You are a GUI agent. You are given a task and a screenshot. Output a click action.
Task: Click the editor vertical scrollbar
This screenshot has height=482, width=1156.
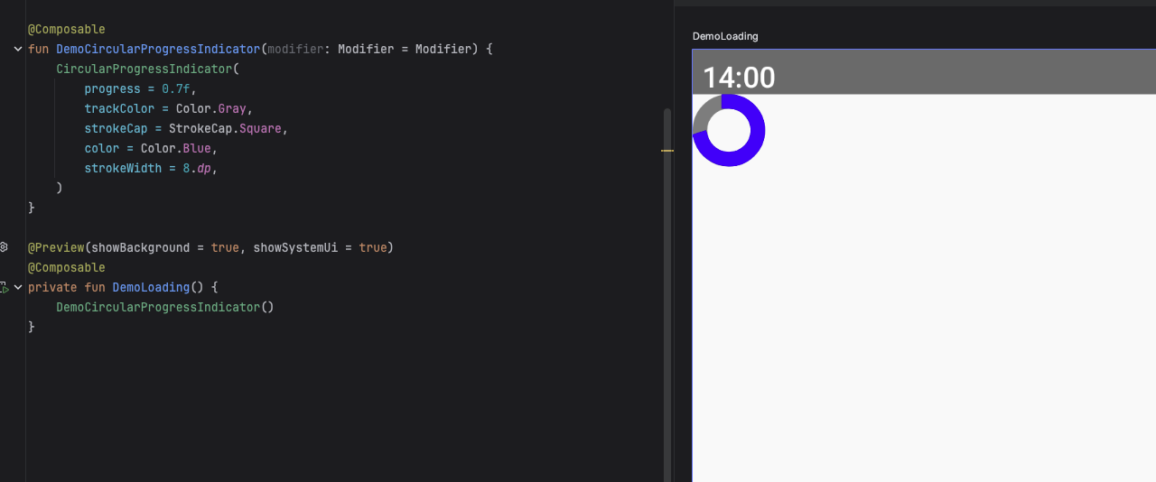click(x=667, y=271)
